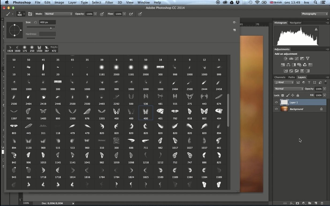Click the Brightness/Contrast adjustment icon

pyautogui.click(x=286, y=58)
